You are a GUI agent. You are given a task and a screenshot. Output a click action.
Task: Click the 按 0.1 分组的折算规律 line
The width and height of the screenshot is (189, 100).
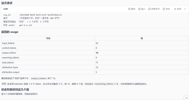[20, 94]
